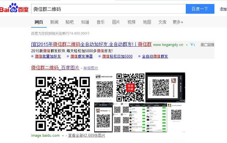Go to the 图片 tab
227x143 pixels.
tap(116, 22)
